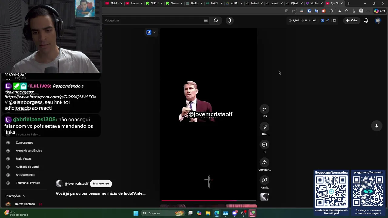388x218 pixels.
Task: Open Mais Vistos in the sidebar
Action: 23,159
